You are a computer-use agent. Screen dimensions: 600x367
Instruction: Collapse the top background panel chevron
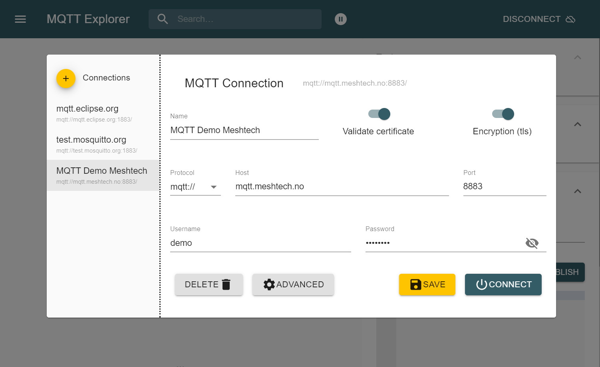[577, 57]
